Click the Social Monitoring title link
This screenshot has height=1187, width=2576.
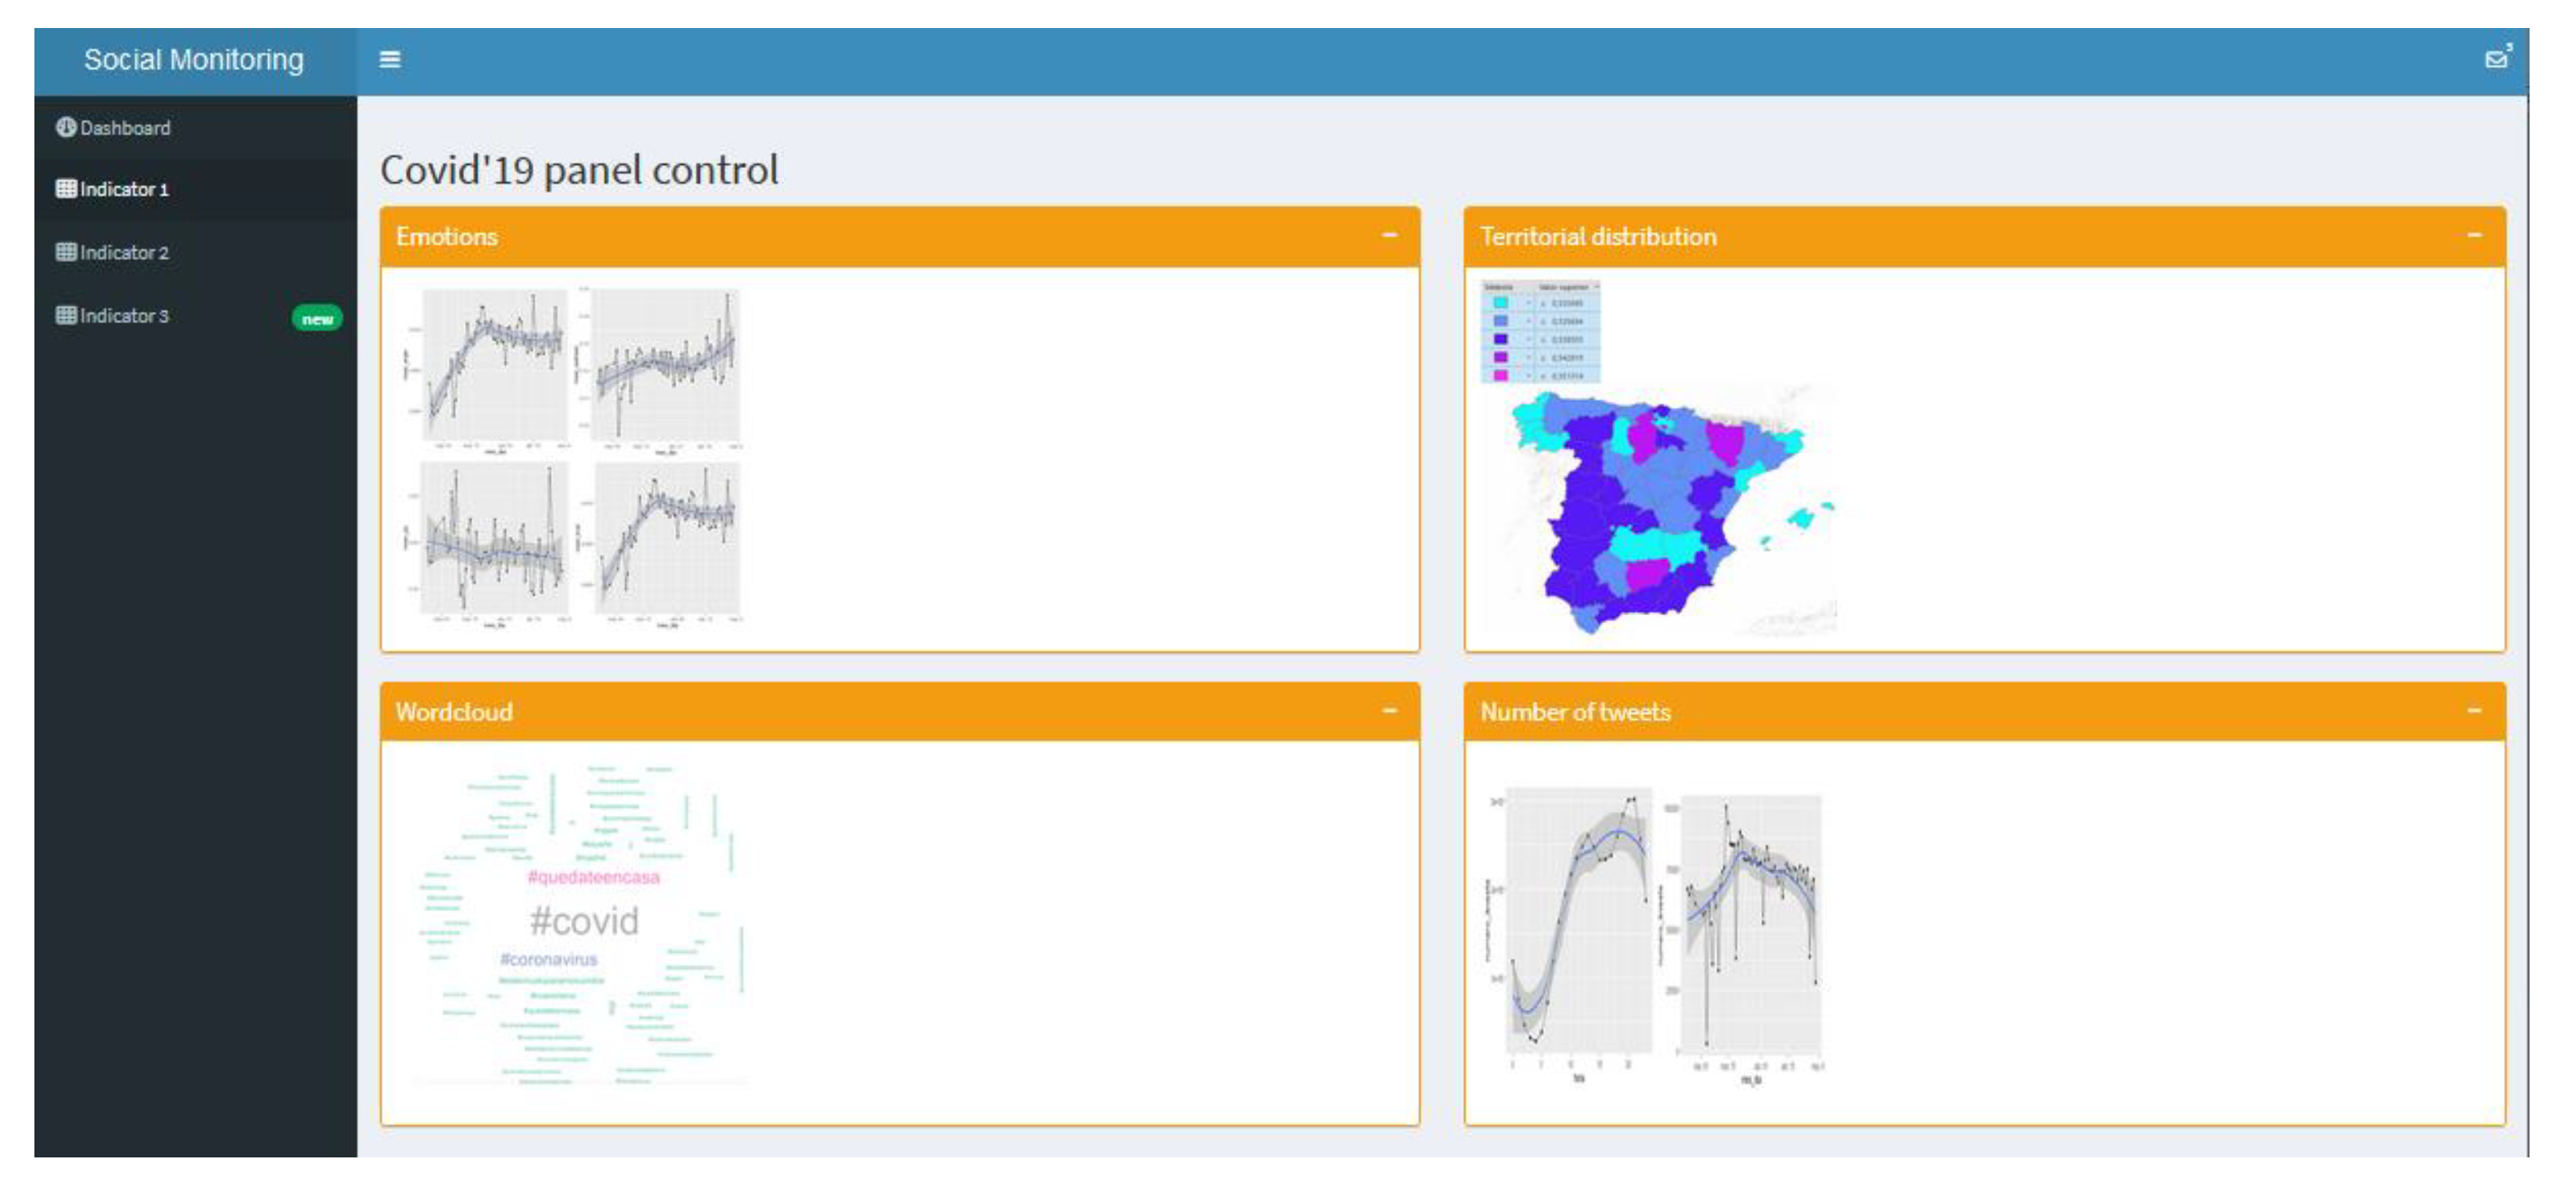[194, 60]
